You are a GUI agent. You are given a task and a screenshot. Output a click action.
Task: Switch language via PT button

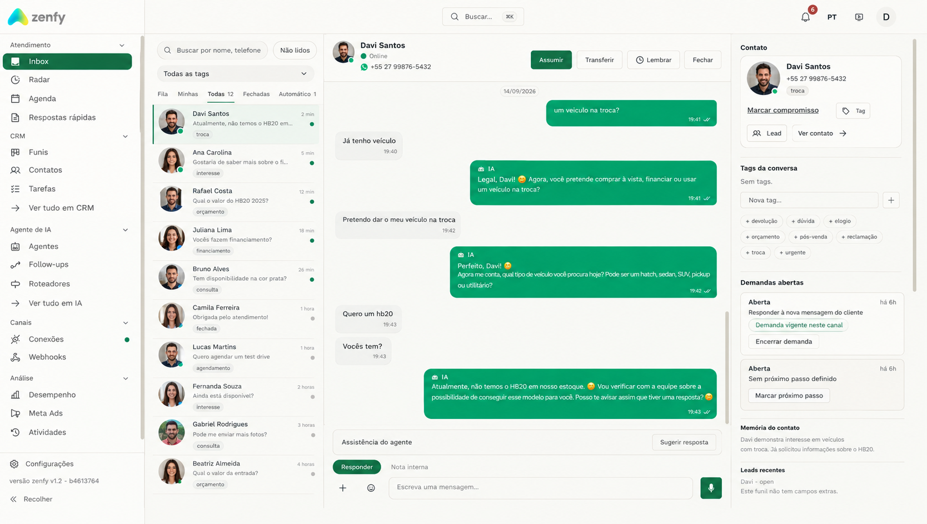(832, 17)
